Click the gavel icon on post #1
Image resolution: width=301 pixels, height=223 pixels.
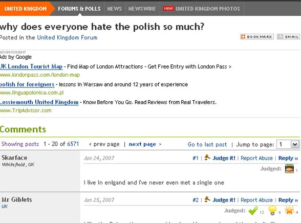207,158
